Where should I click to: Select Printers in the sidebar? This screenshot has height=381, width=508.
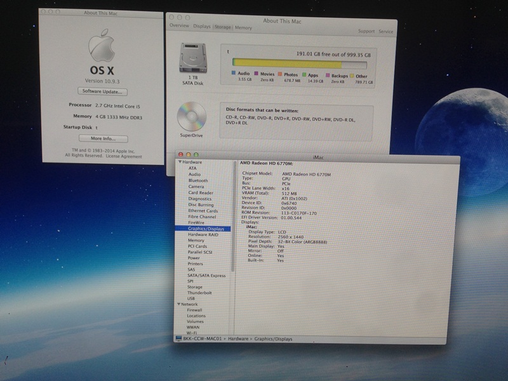click(196, 264)
